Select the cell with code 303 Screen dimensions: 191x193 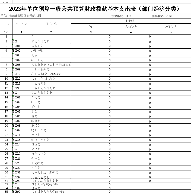pos(21,184)
